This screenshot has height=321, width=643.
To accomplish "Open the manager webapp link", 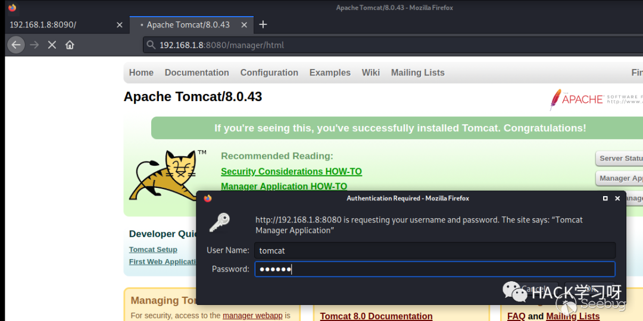I will [252, 316].
